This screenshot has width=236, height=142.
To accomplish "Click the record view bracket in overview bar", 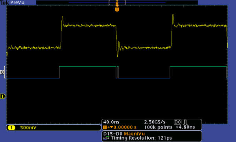I will click(x=117, y=2).
